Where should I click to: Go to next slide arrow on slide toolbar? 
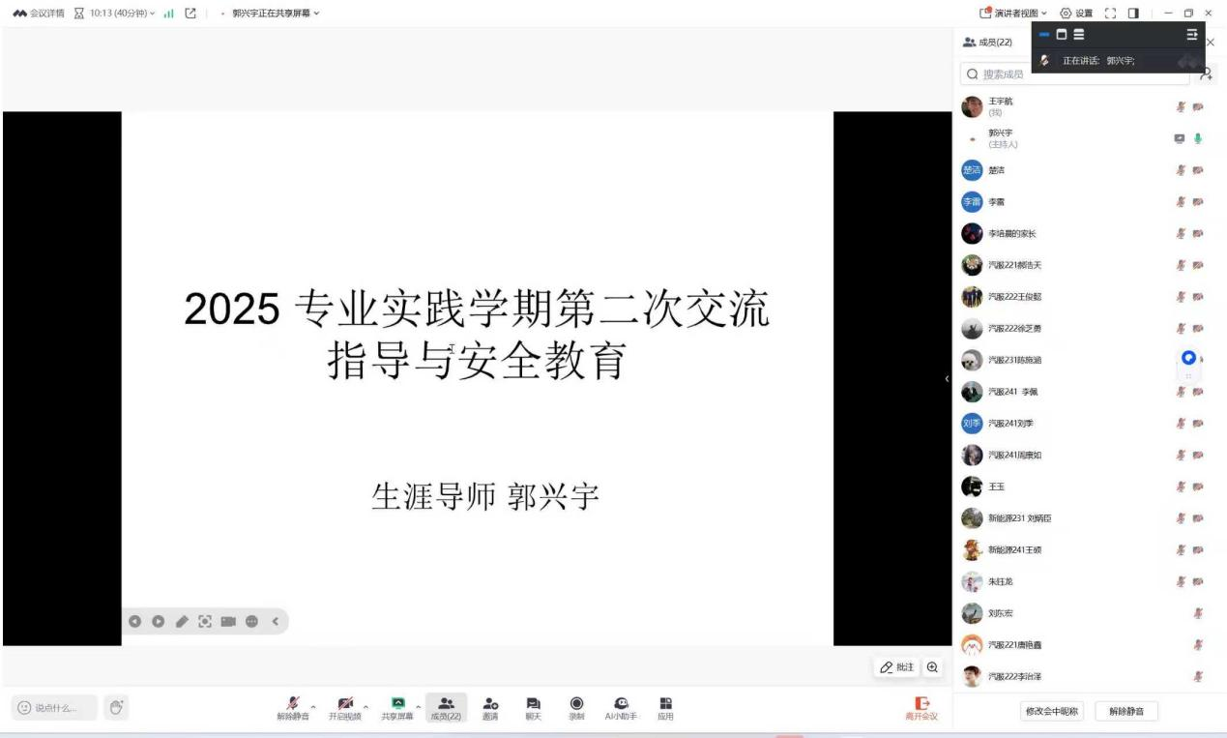158,621
